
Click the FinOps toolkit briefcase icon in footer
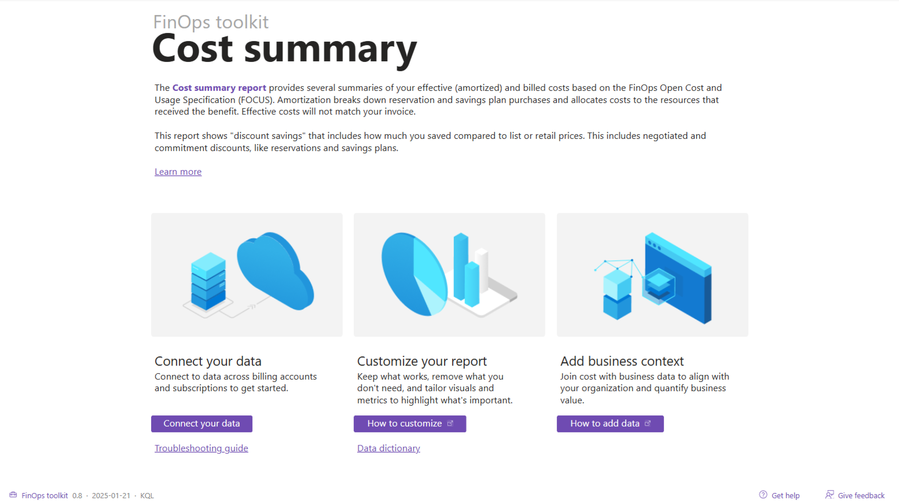(x=13, y=494)
